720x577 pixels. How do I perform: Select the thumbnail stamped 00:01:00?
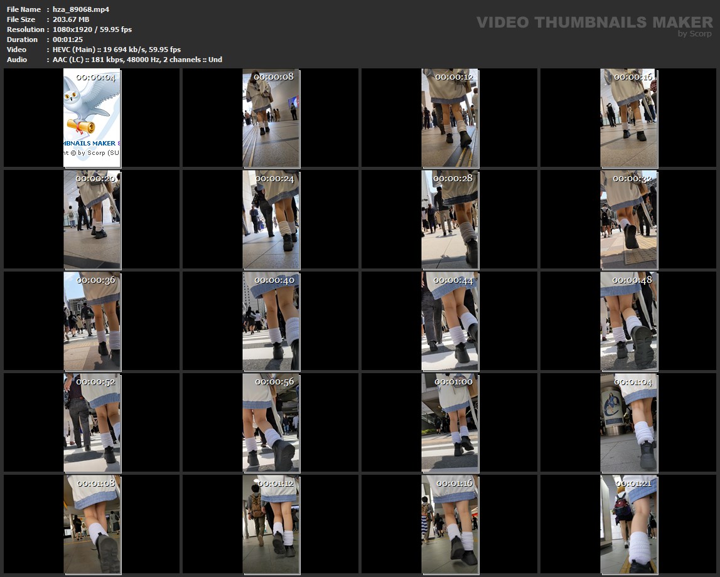coord(450,423)
